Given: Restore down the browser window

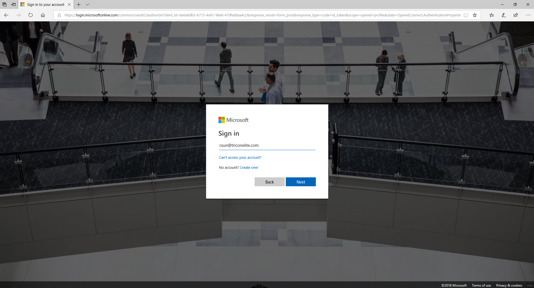Looking at the screenshot, I should click(515, 4).
